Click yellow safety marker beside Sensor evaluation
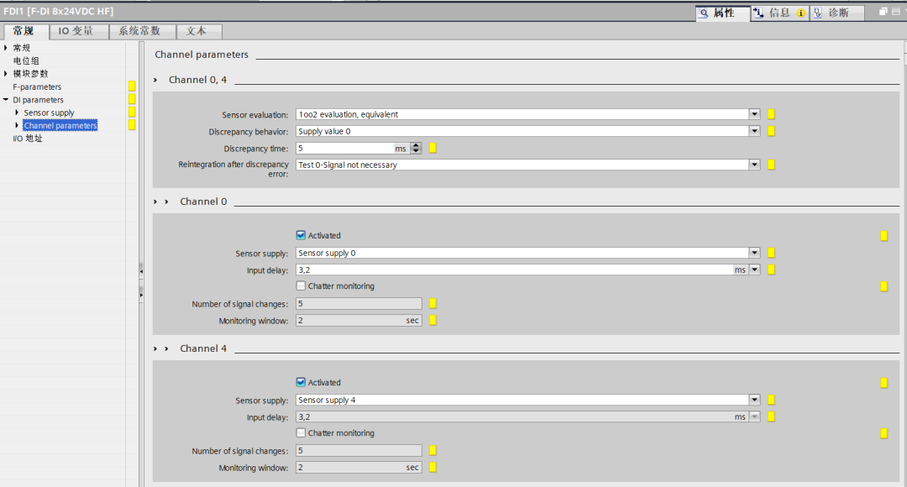Image resolution: width=907 pixels, height=487 pixels. coord(771,114)
